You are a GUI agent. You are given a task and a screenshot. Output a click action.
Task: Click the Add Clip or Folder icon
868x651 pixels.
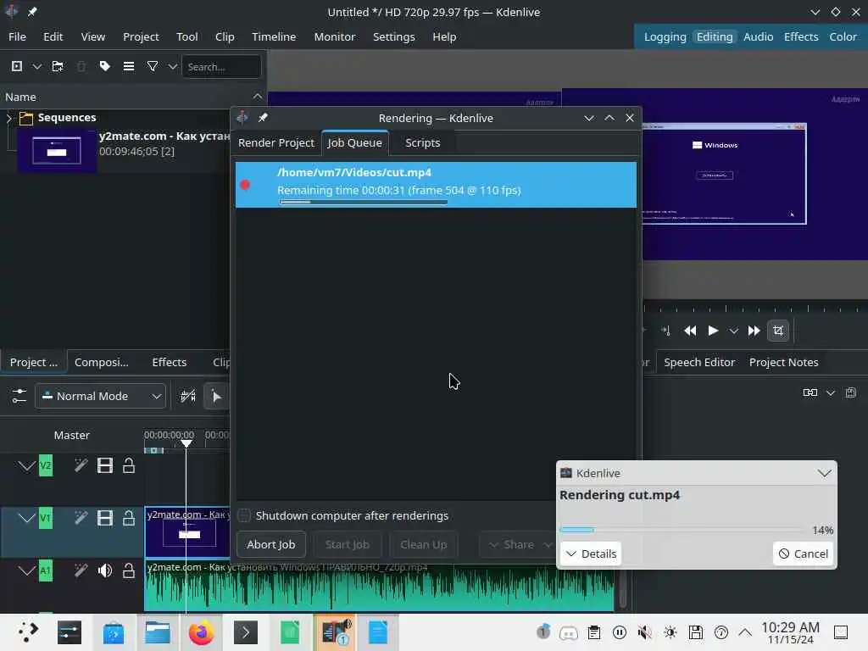pyautogui.click(x=17, y=66)
